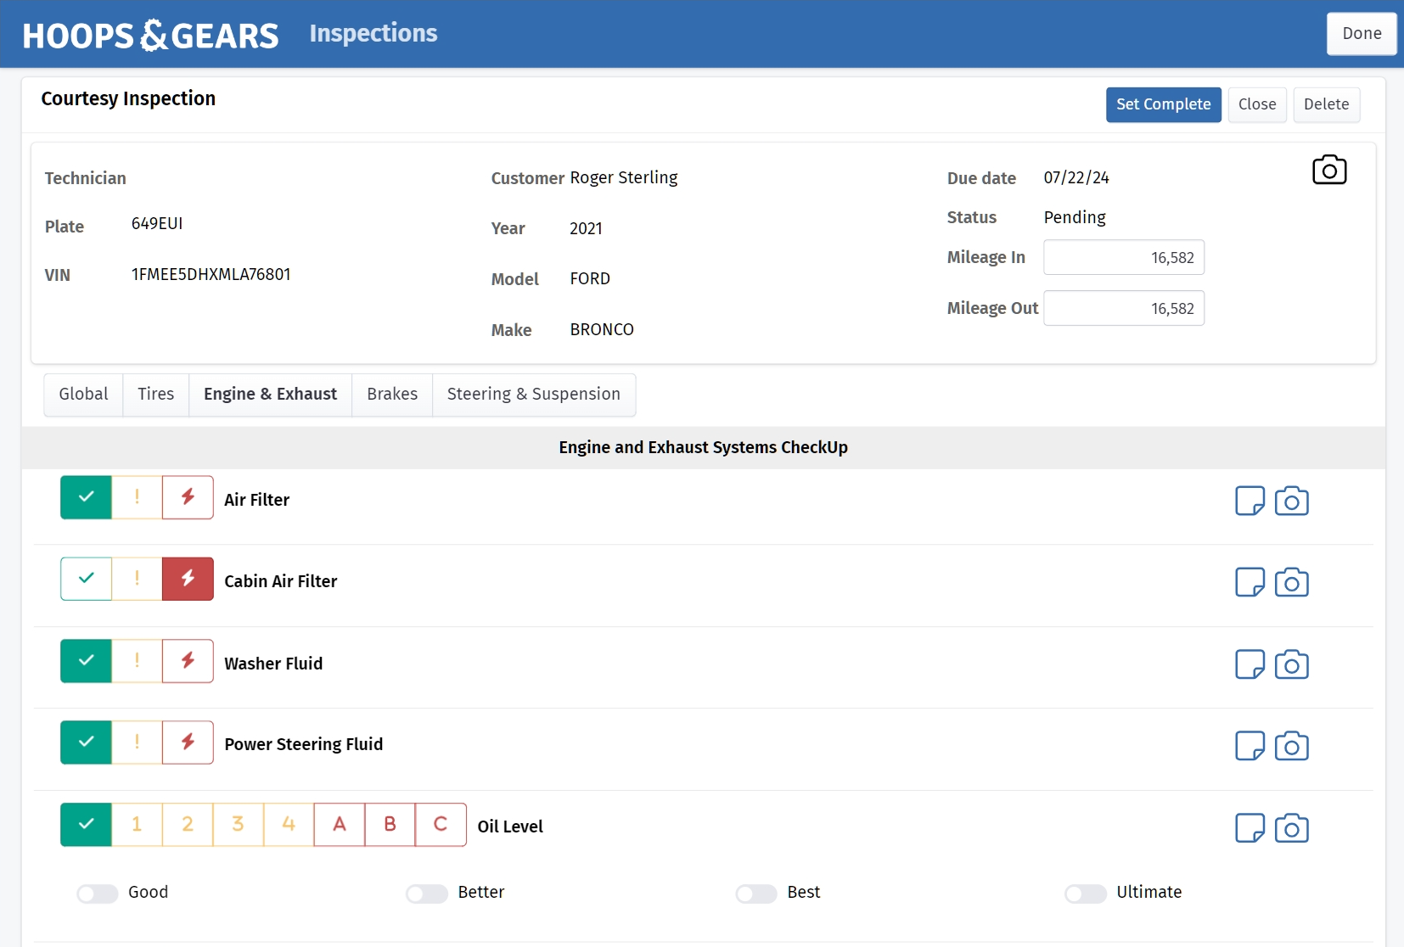
Task: Select the plate number 649EUI
Action: [157, 224]
